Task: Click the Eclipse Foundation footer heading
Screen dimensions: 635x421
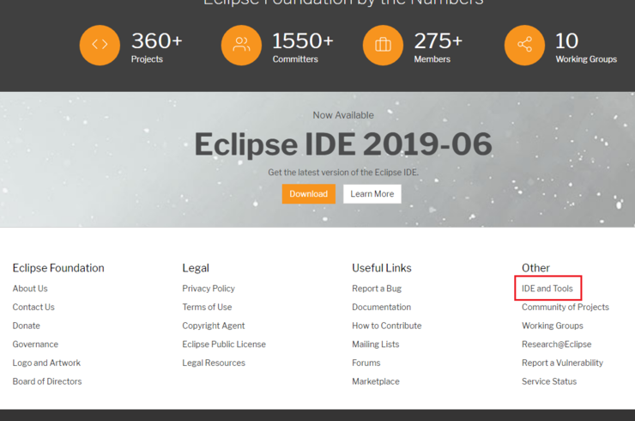Action: (58, 268)
